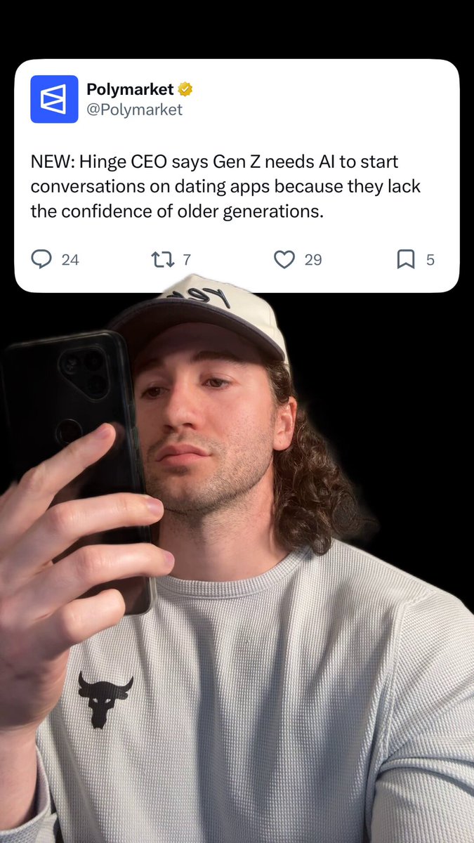Click the word "NEW:" in the tweet
This screenshot has height=843, width=474.
pyautogui.click(x=52, y=162)
